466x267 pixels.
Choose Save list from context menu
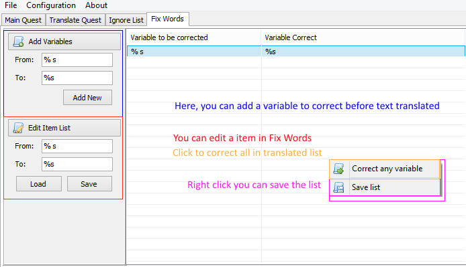coord(385,187)
